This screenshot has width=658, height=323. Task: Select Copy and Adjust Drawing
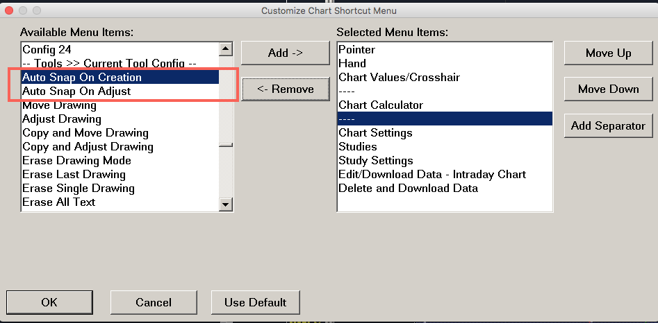point(120,146)
